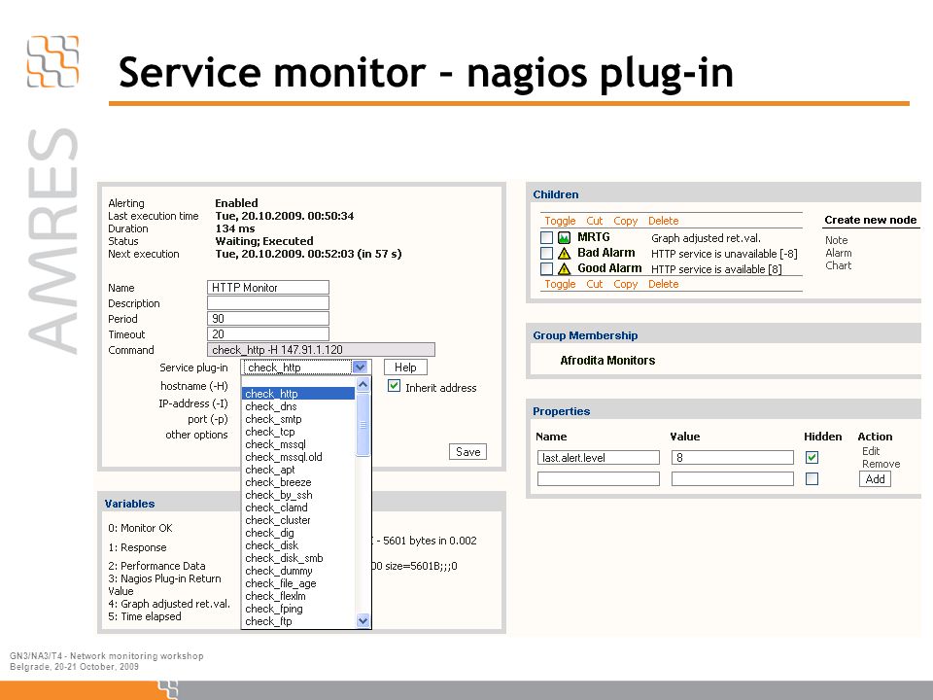Click the plug-in list scroll down arrow
This screenshot has width=933, height=700.
pos(363,621)
